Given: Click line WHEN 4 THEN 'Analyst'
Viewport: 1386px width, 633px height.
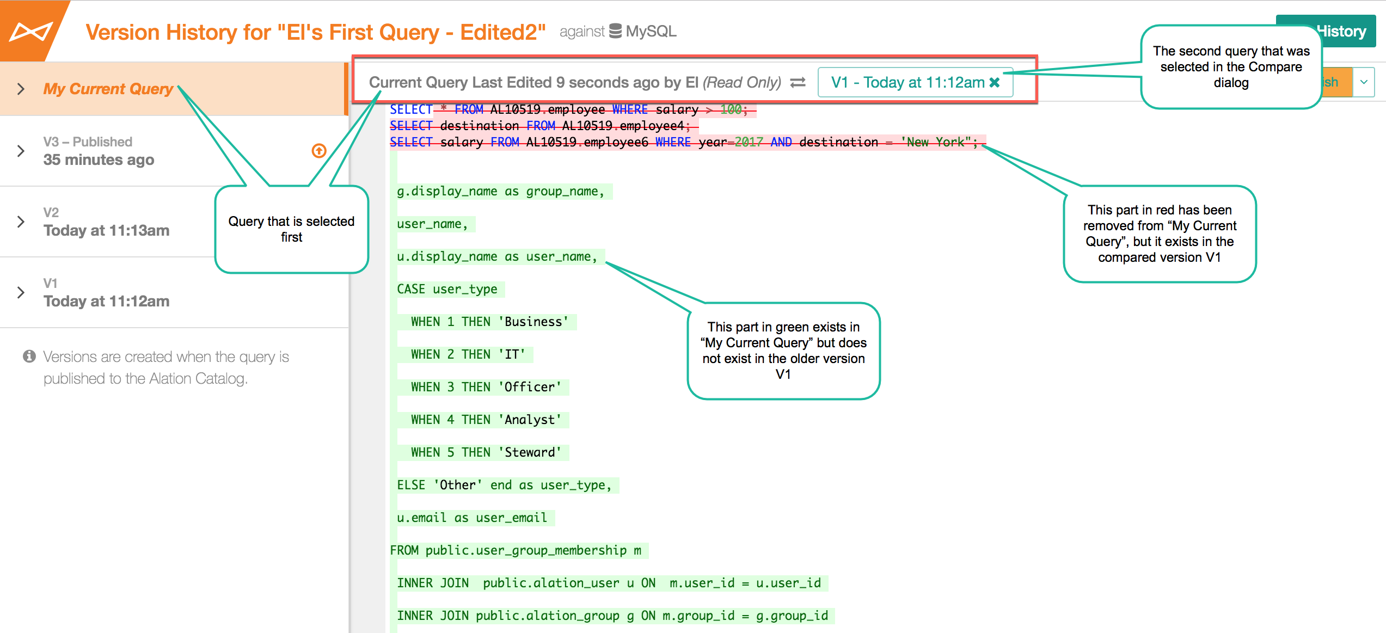Looking at the screenshot, I should (486, 420).
